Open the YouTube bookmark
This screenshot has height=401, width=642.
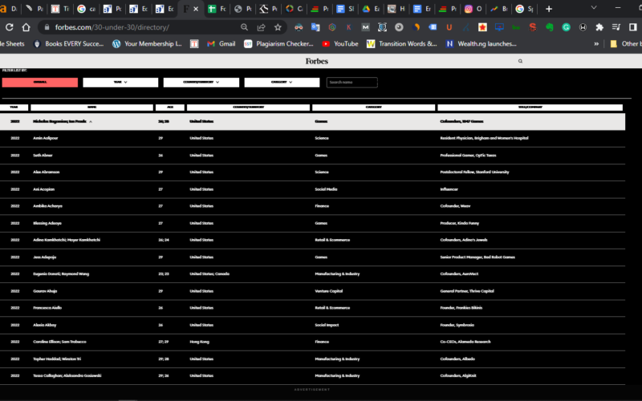340,43
